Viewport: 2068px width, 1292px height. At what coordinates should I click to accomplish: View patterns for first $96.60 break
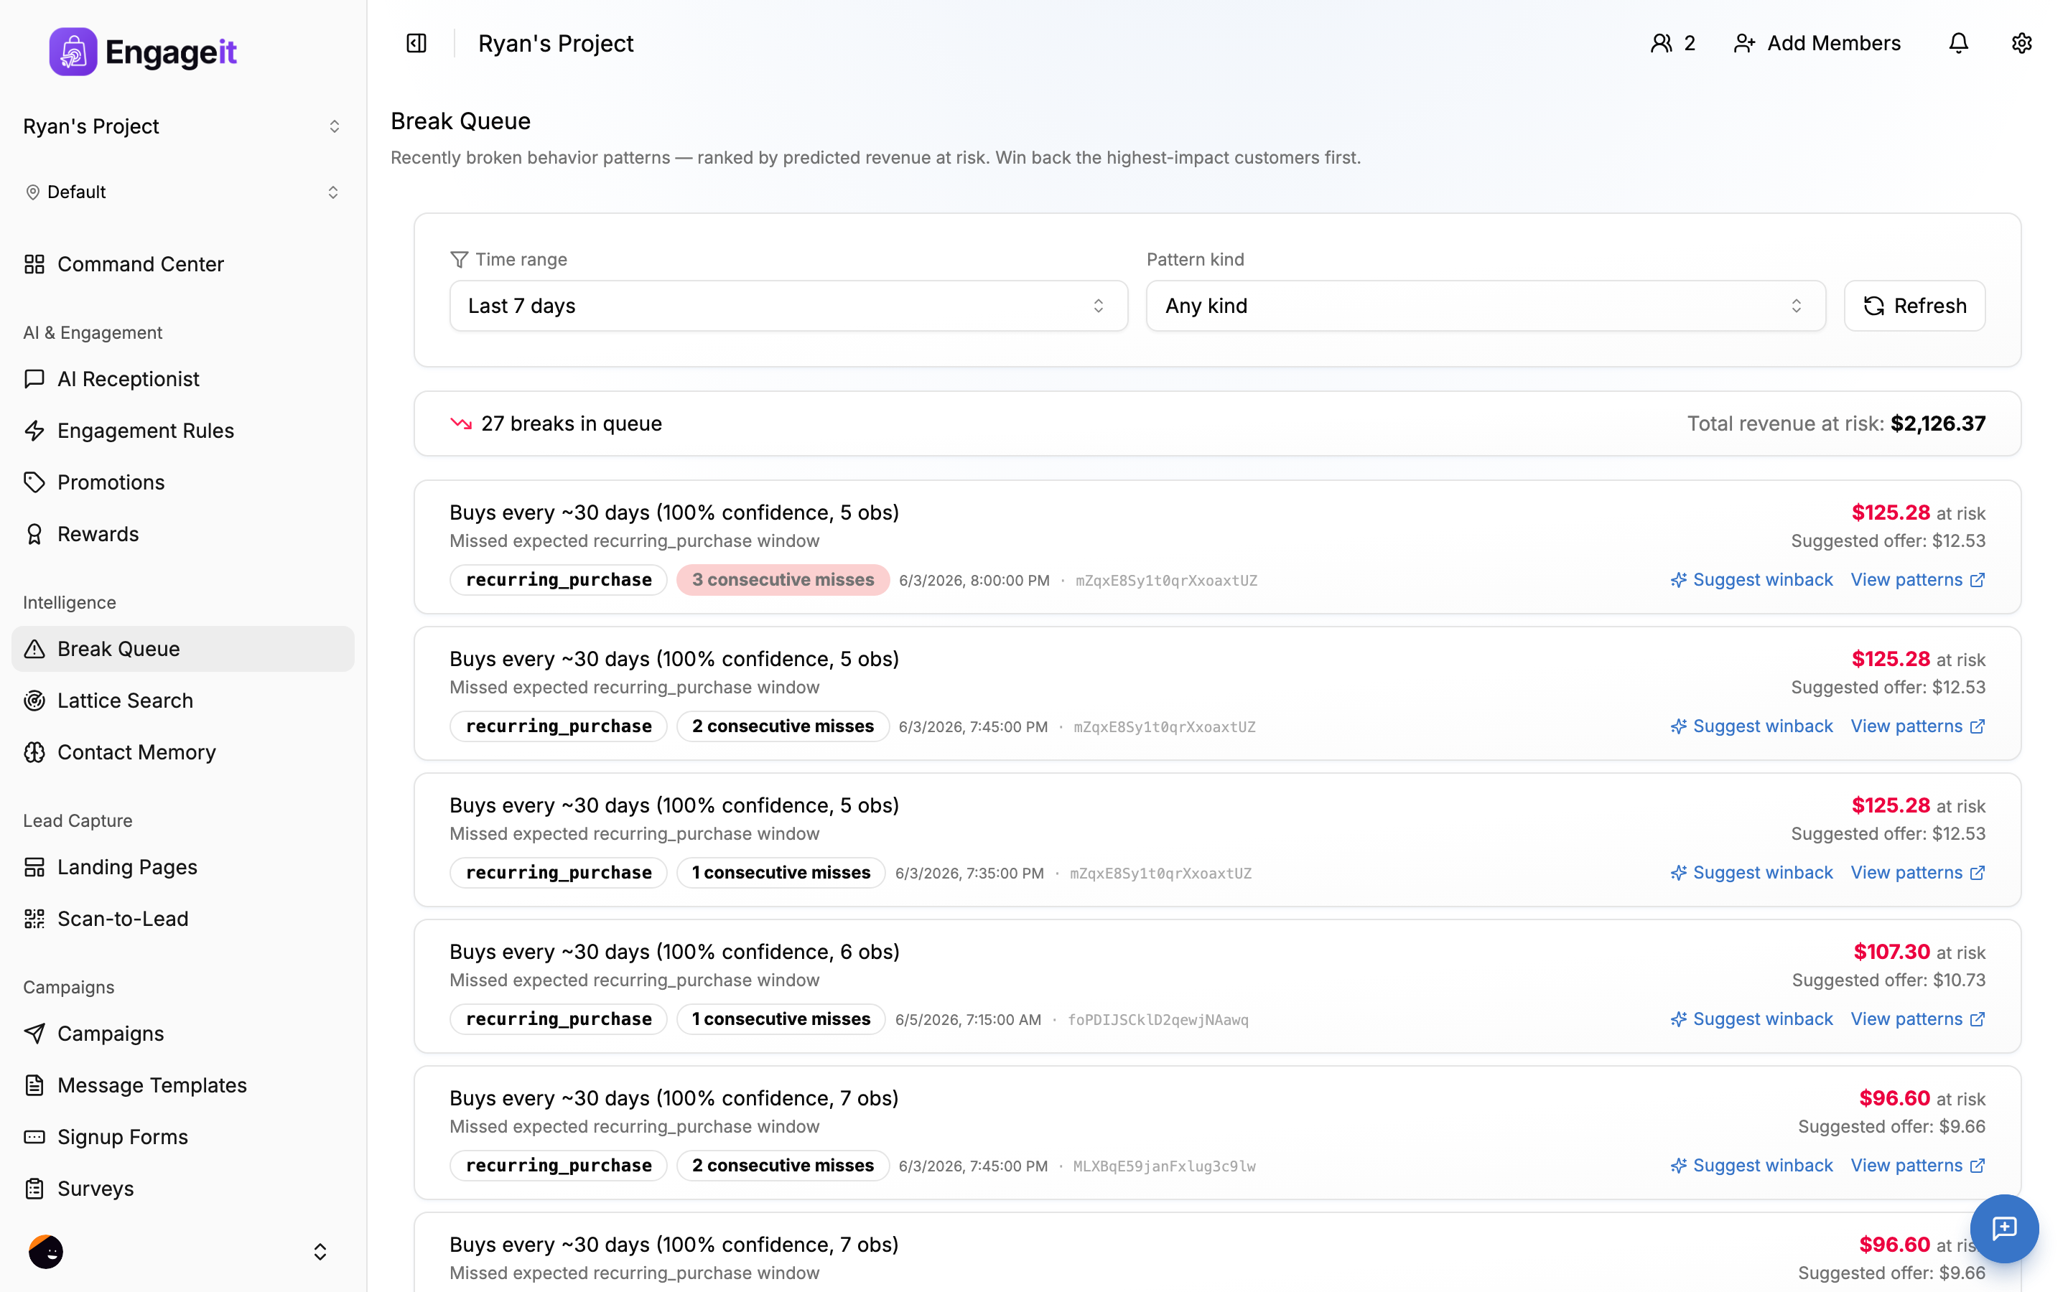click(x=1918, y=1166)
